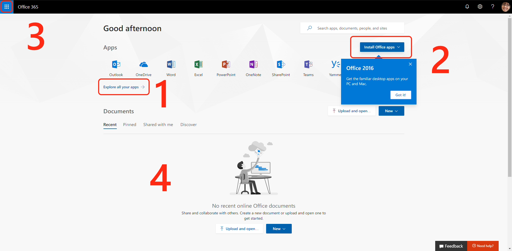Launch the Excel app icon

[198, 65]
